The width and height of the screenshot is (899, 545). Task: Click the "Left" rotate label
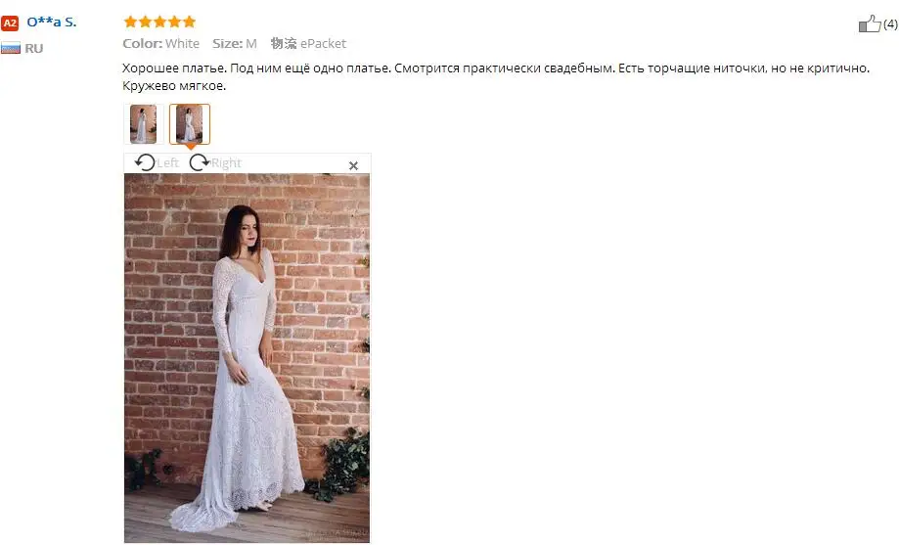(x=167, y=163)
